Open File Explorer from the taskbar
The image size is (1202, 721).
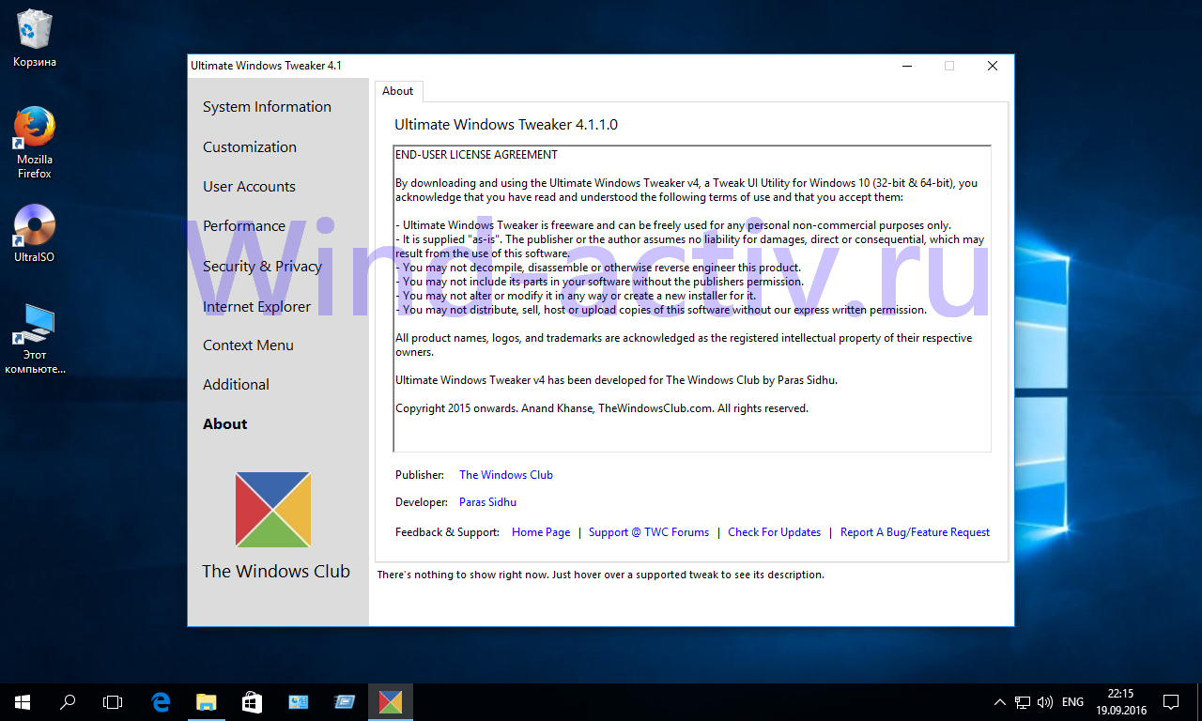(206, 701)
